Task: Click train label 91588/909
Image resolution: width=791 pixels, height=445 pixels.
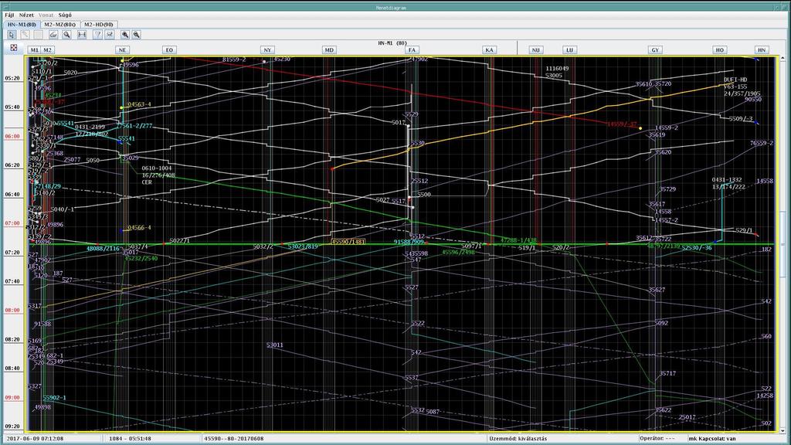Action: tap(409, 242)
